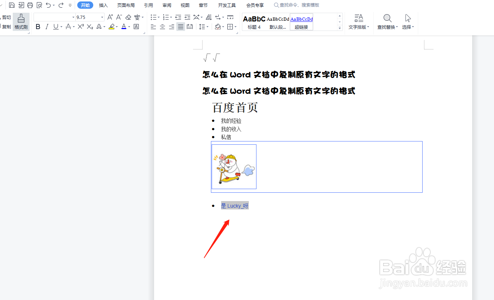
Task: Decrease paragraph indent
Action: [x=178, y=17]
